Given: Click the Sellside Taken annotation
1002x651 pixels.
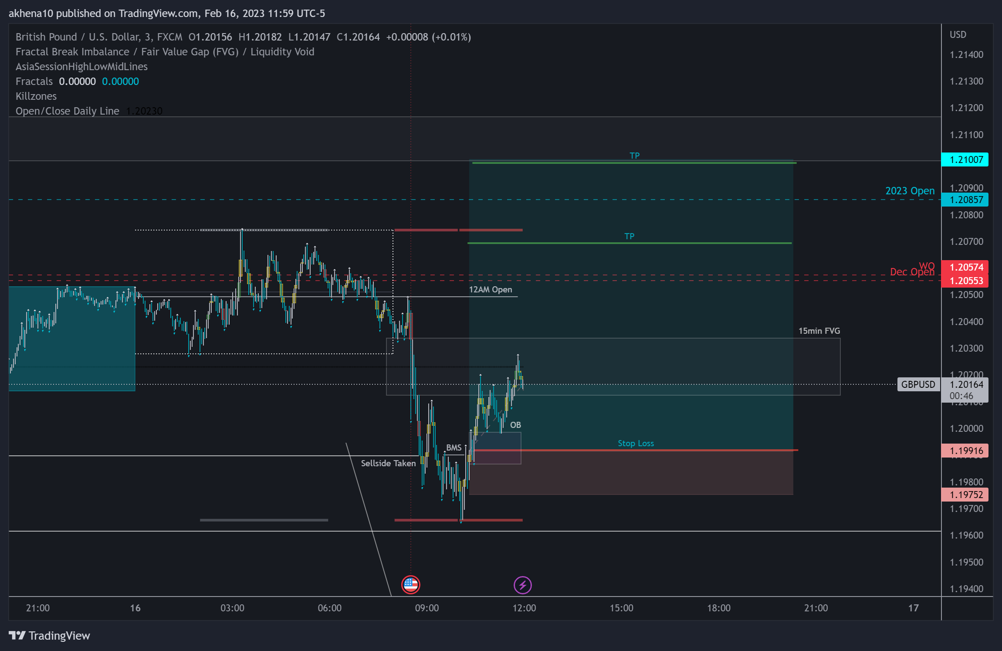Looking at the screenshot, I should pyautogui.click(x=388, y=463).
